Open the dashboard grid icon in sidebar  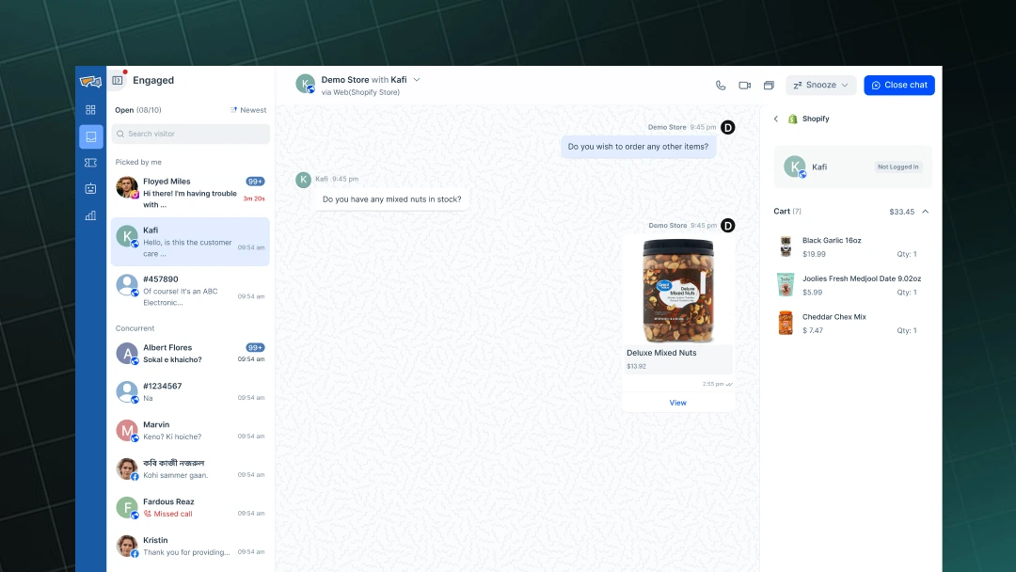coord(90,110)
